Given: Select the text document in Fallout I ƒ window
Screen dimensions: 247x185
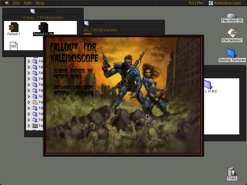Looking at the screenshot, I should tap(14, 46).
